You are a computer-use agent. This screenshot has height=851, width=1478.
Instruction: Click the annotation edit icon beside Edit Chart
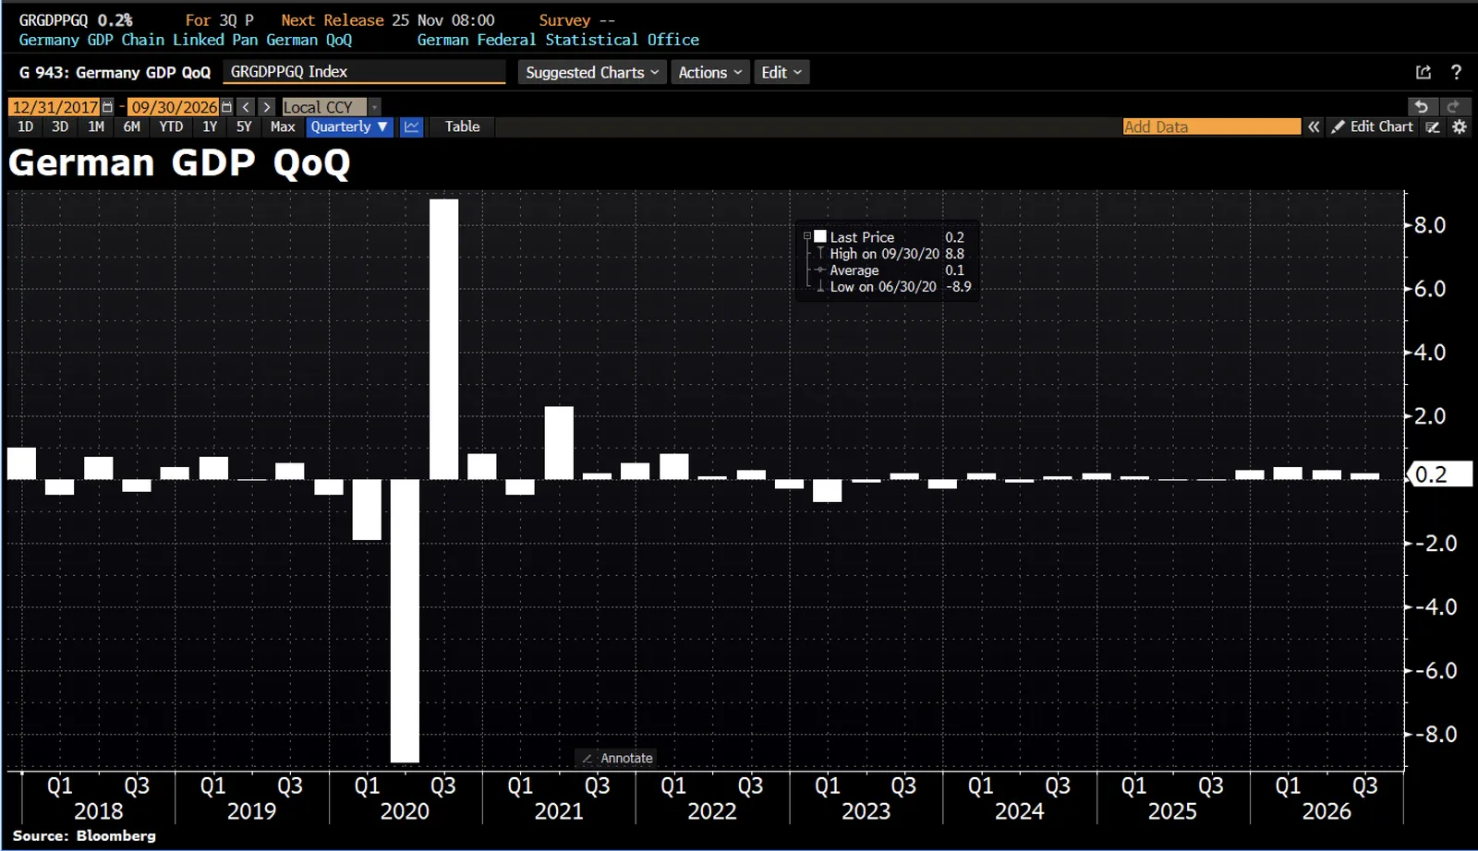[x=1433, y=126]
